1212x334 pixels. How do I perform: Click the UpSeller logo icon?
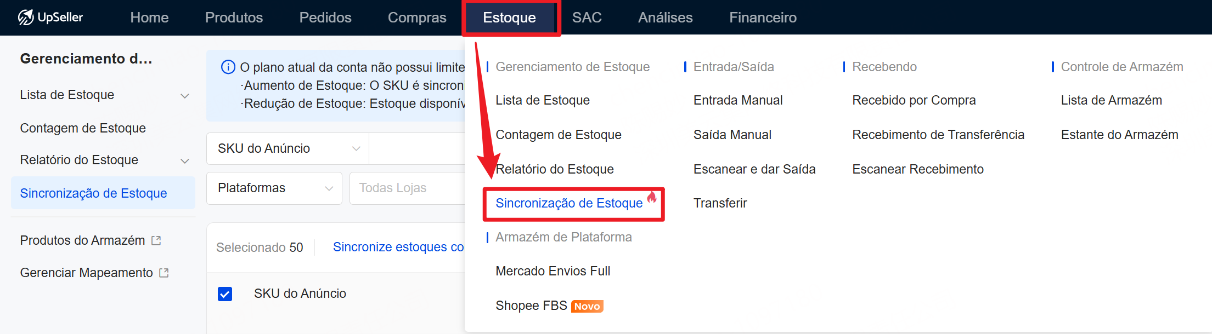(26, 18)
